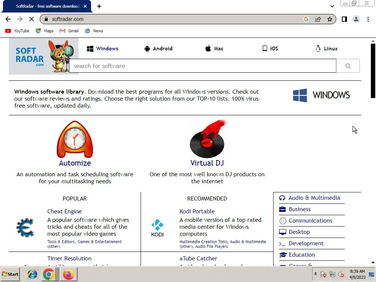Viewport: 376px width, 282px height.
Task: Click the browser forward arrow
Action: pyautogui.click(x=20, y=19)
